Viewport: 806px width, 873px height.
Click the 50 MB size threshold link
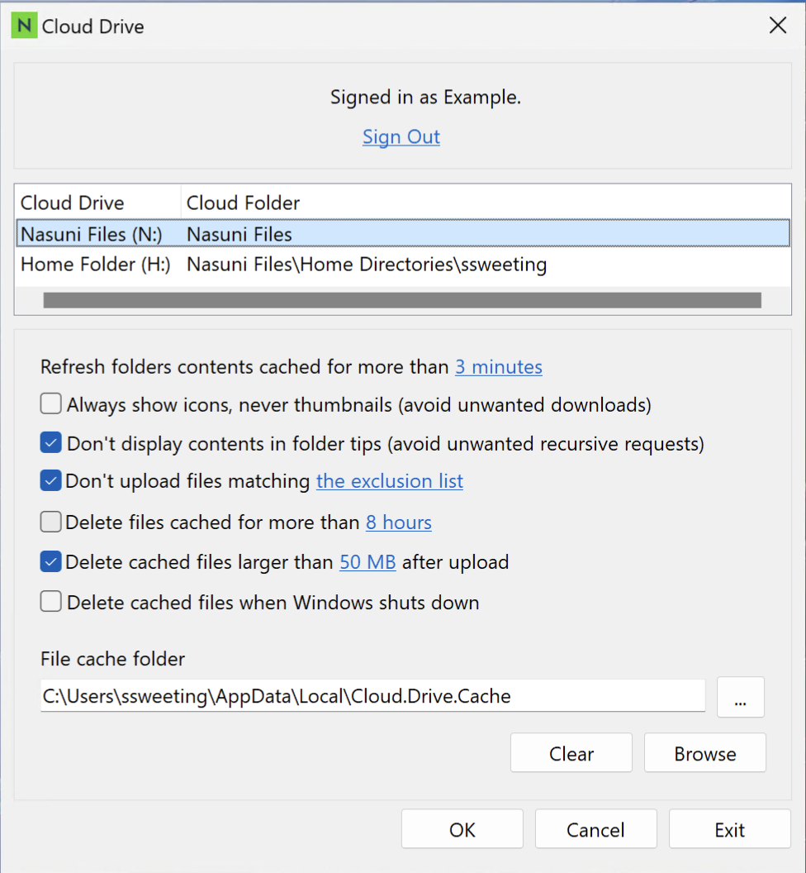(367, 563)
